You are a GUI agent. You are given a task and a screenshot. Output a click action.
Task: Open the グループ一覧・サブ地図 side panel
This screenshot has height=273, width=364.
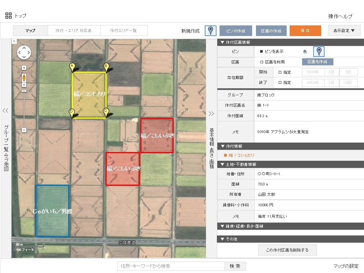[6, 148]
